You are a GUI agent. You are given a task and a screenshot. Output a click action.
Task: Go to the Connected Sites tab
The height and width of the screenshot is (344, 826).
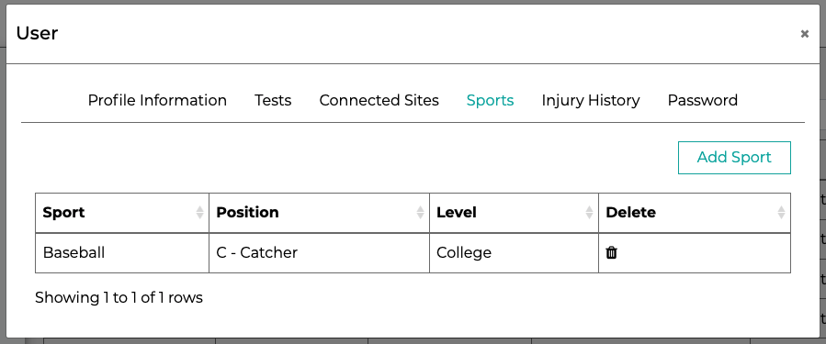point(379,100)
